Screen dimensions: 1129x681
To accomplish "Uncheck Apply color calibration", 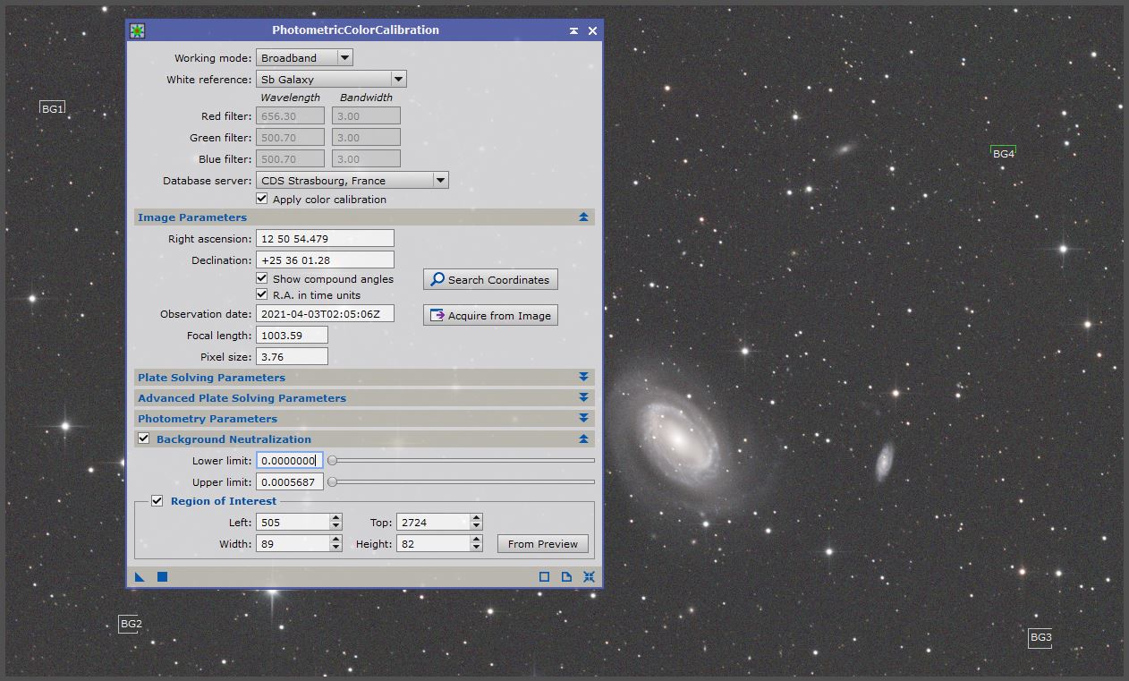I will 262,199.
